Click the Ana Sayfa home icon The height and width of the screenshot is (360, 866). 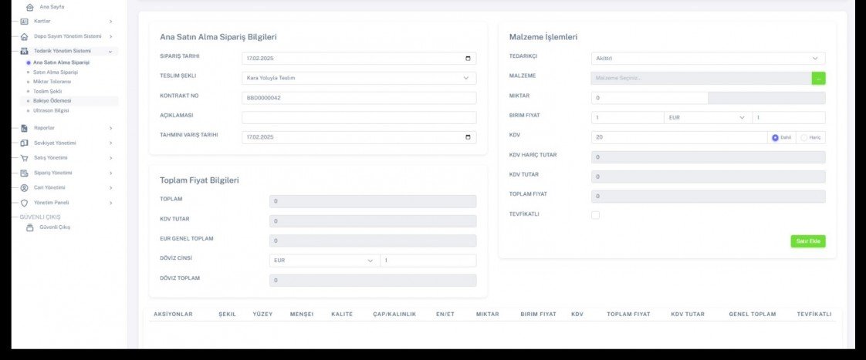[x=29, y=7]
